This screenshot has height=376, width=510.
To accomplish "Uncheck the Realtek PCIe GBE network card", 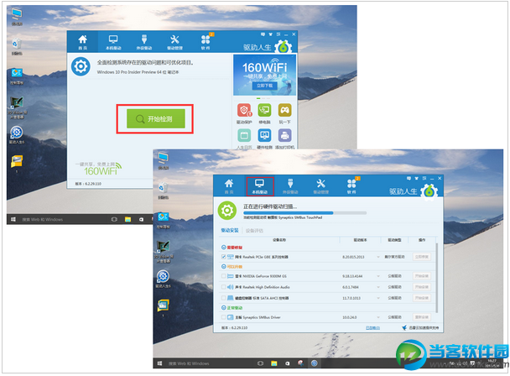I will click(x=223, y=257).
